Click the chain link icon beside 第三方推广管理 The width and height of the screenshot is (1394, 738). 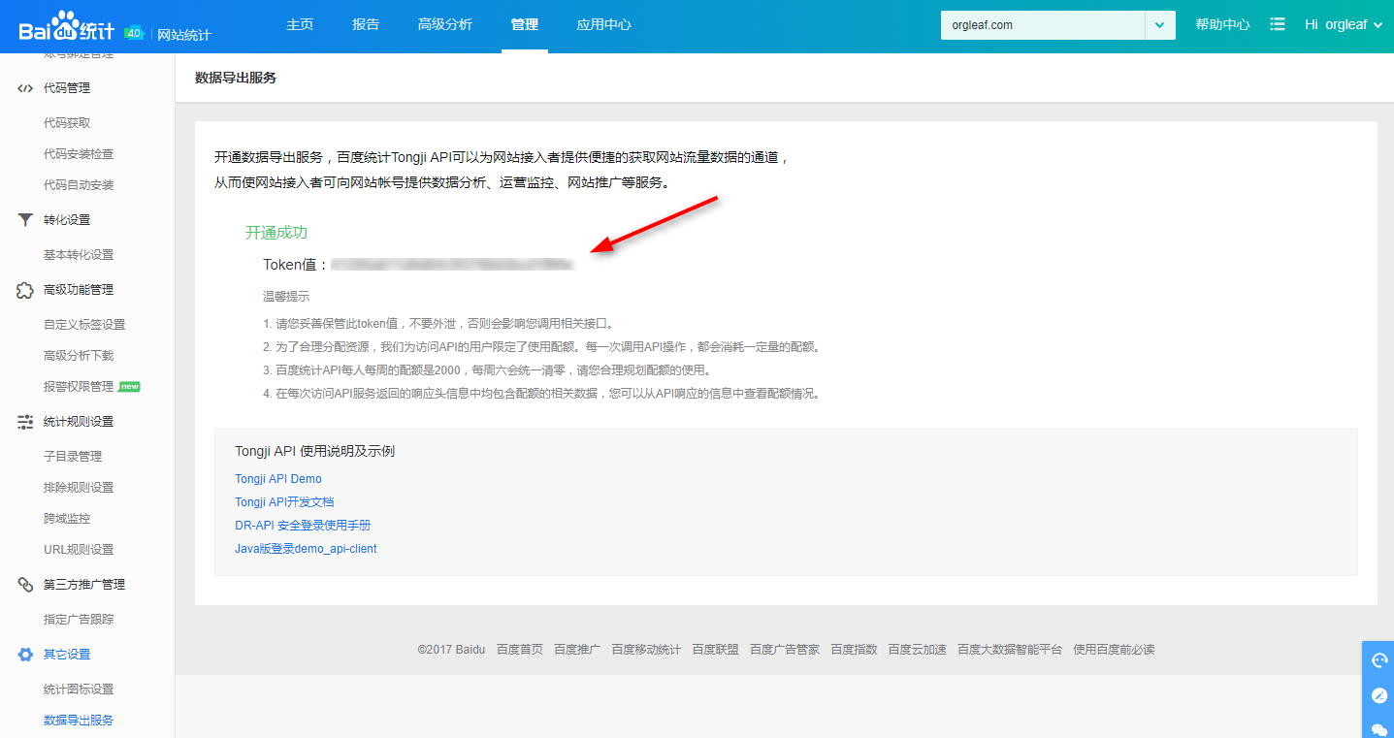25,585
